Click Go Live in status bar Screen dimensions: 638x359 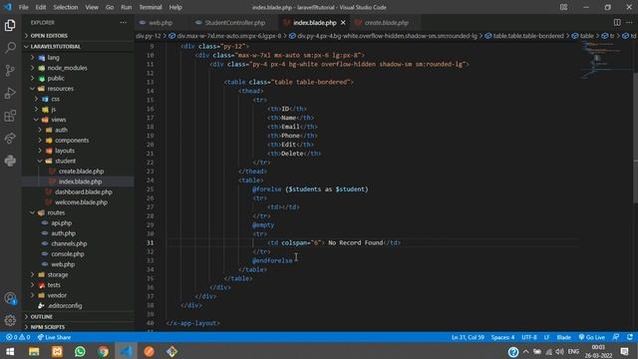tap(592, 337)
